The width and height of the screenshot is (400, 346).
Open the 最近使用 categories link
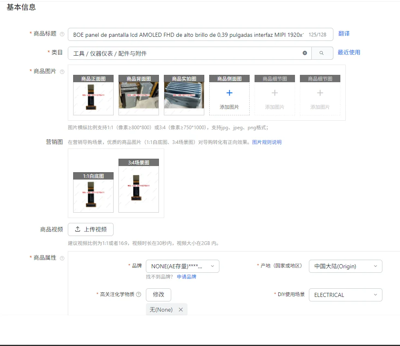(x=349, y=52)
